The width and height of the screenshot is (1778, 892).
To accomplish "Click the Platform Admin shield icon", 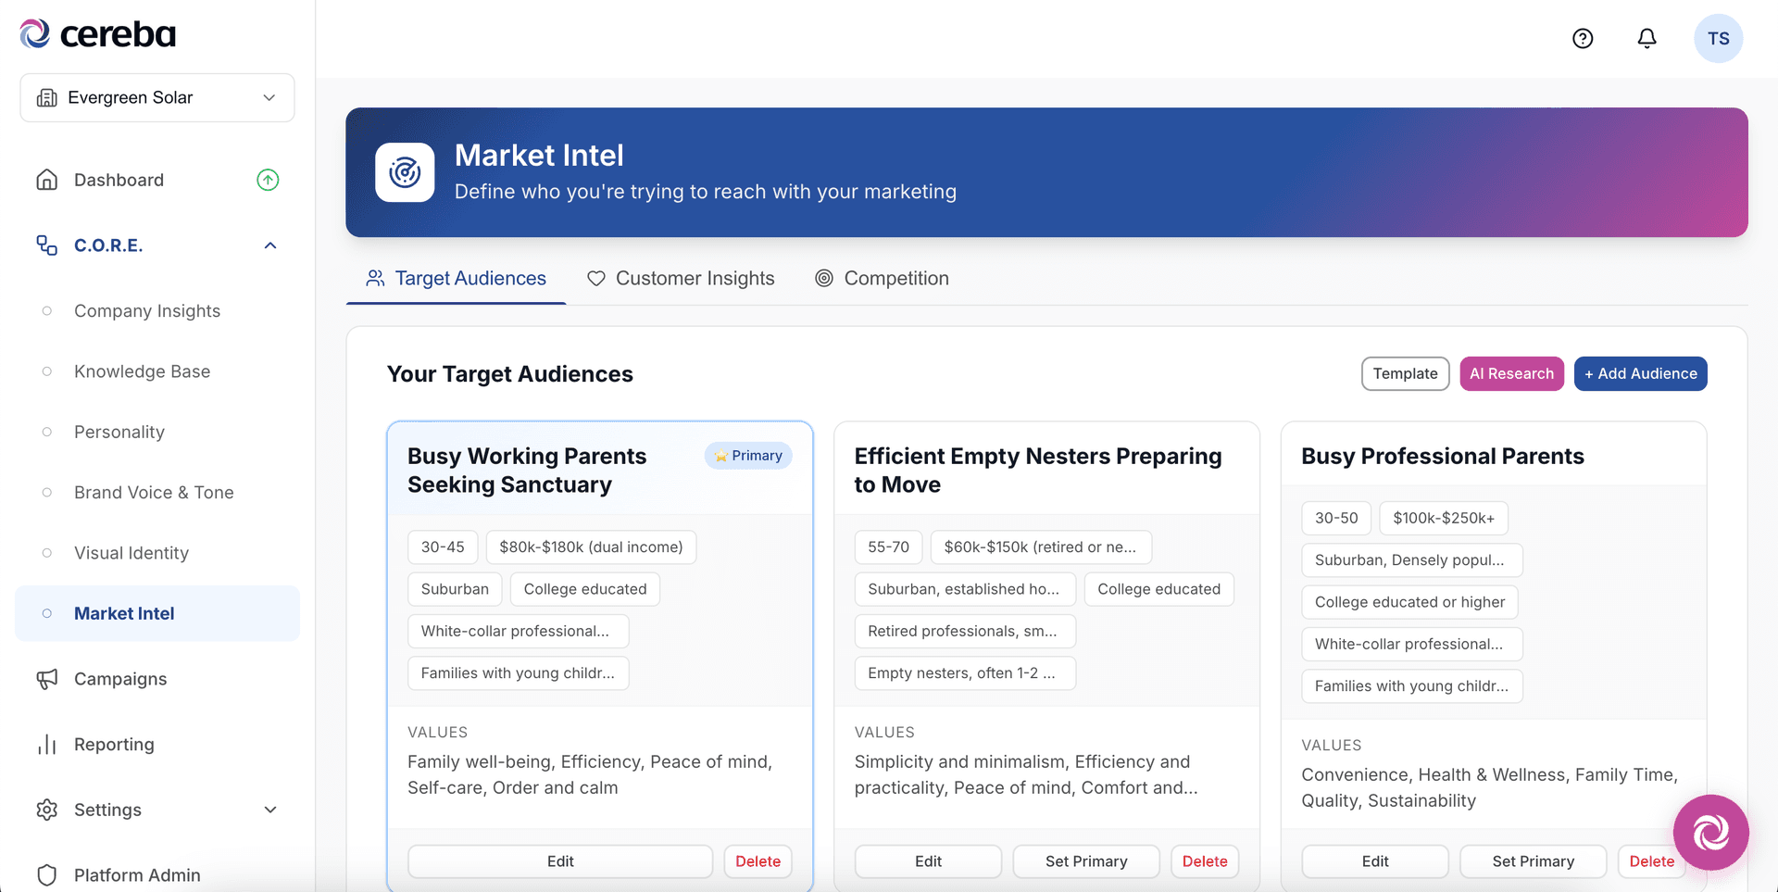I will point(47,874).
